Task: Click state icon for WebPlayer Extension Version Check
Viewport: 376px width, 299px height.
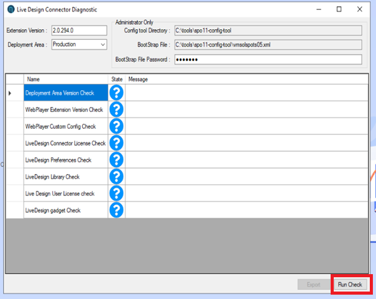Action: coord(117,109)
